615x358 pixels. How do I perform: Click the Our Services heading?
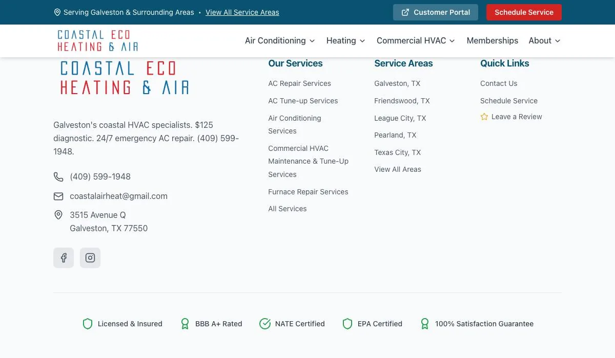[296, 63]
